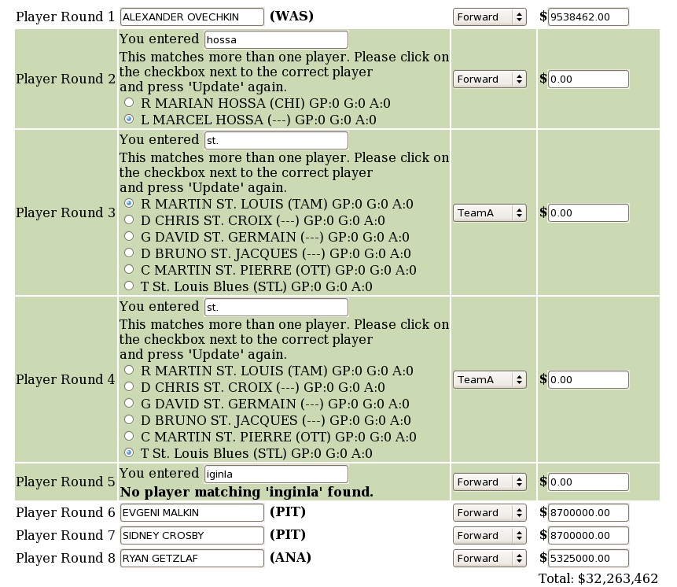Select the Marian Hossa radio button

[x=129, y=102]
